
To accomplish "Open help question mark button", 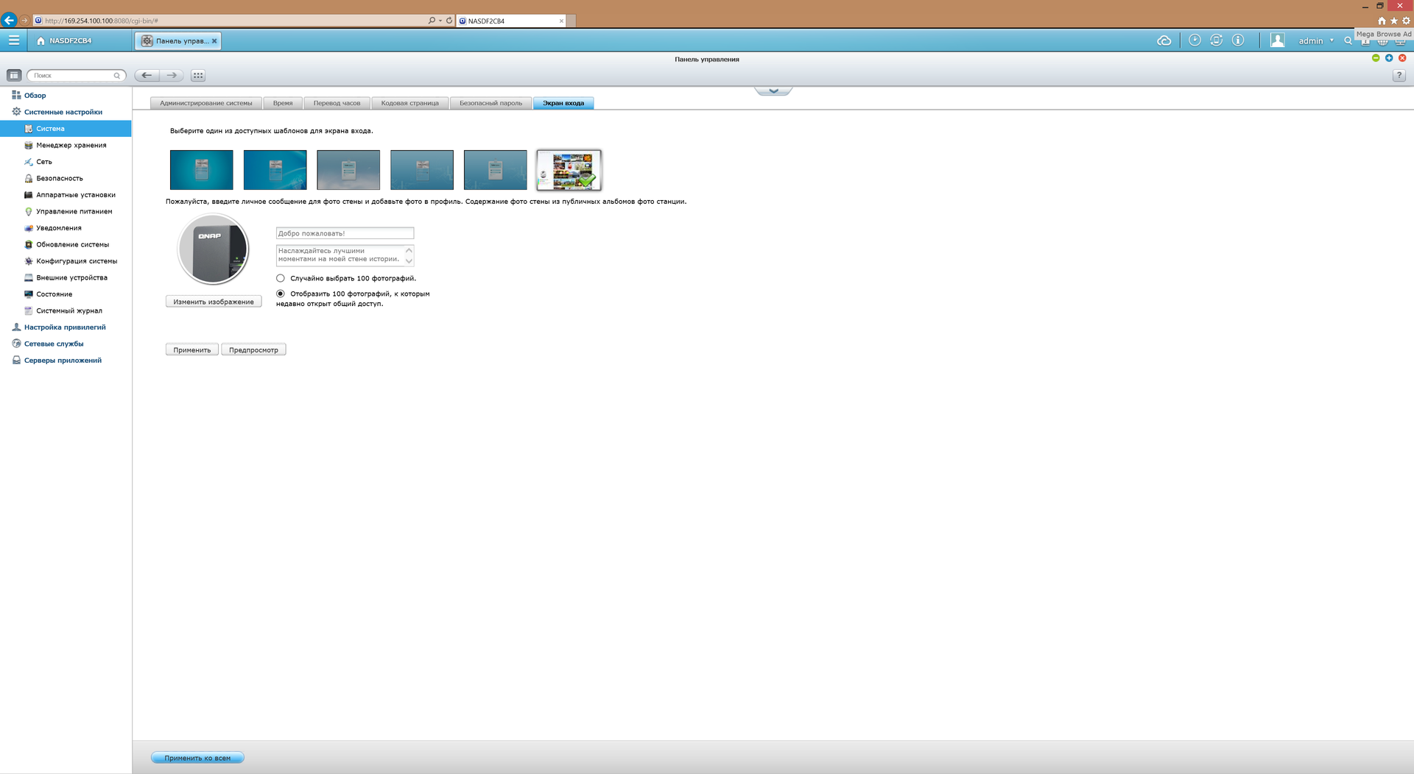I will coord(1399,75).
